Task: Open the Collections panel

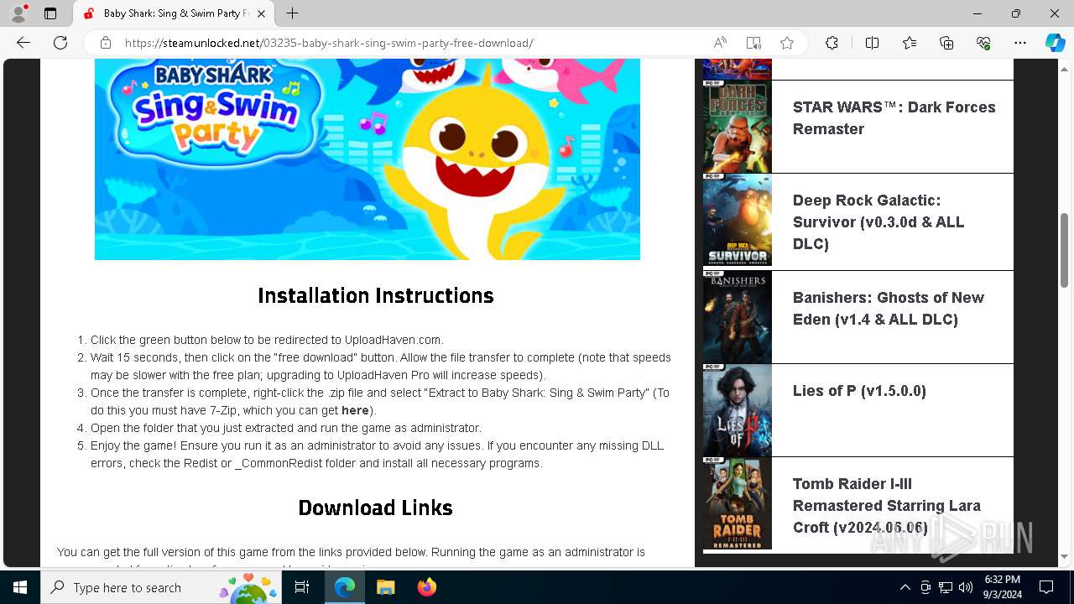Action: [946, 43]
